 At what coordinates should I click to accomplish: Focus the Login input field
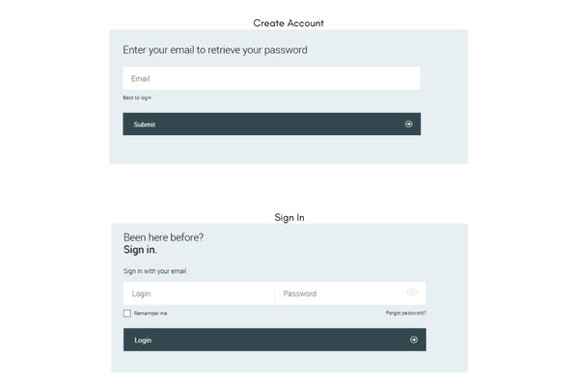tap(199, 293)
